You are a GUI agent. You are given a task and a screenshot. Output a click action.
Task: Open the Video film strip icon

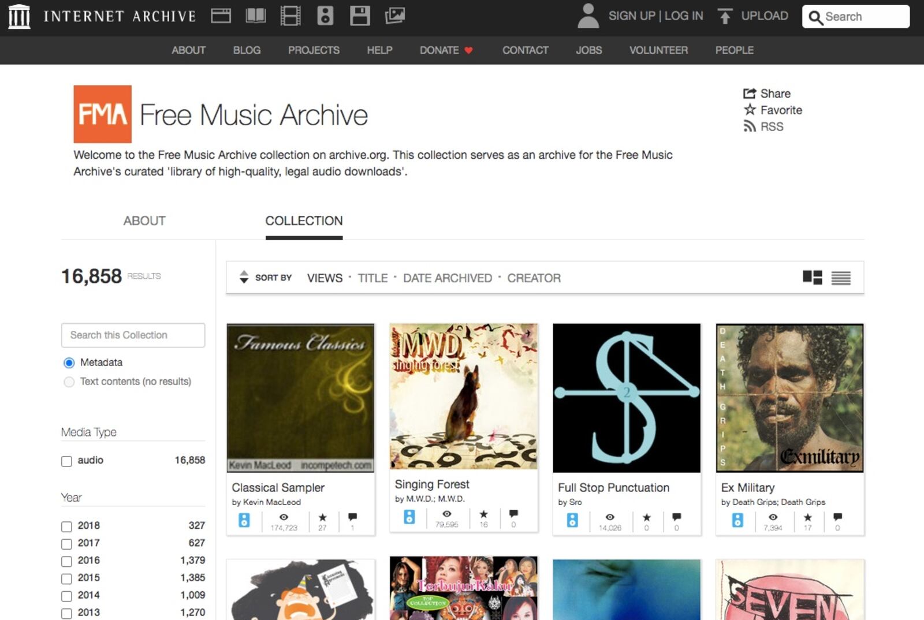tap(290, 16)
